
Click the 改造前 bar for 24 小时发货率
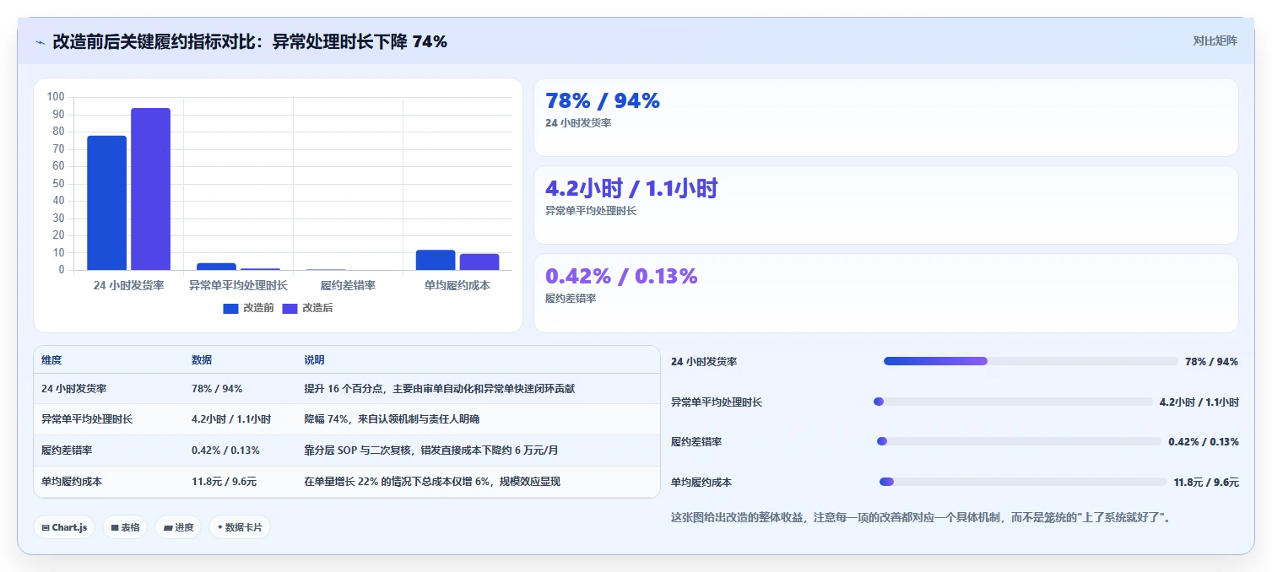[x=107, y=202]
